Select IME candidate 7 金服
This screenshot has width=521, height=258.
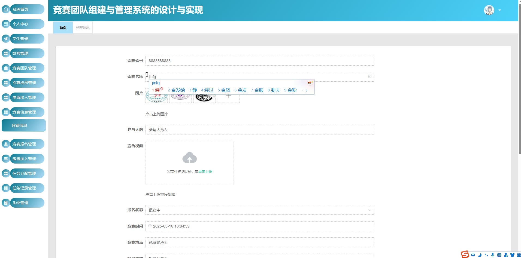pyautogui.click(x=257, y=90)
